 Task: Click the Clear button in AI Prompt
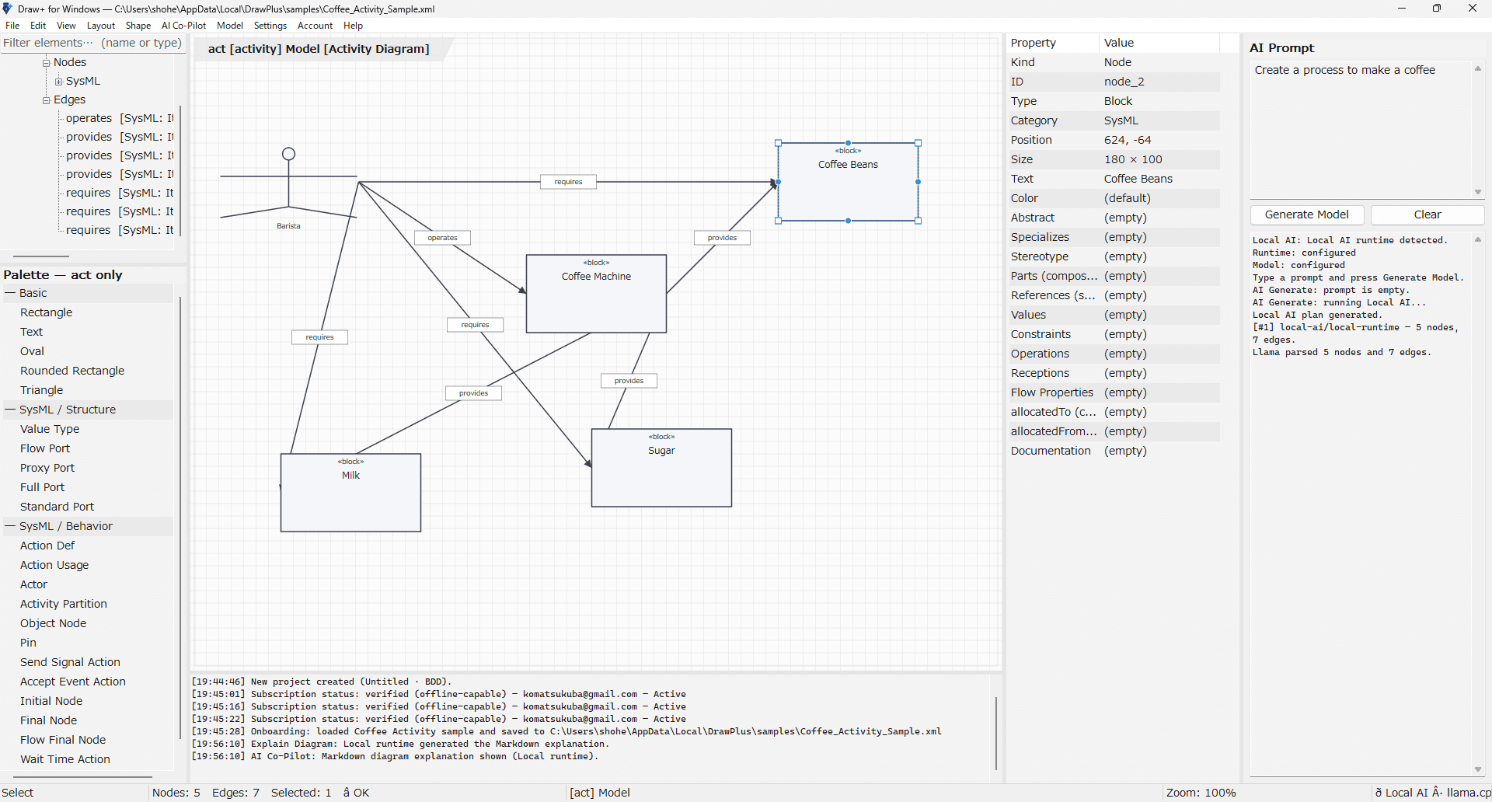point(1428,214)
